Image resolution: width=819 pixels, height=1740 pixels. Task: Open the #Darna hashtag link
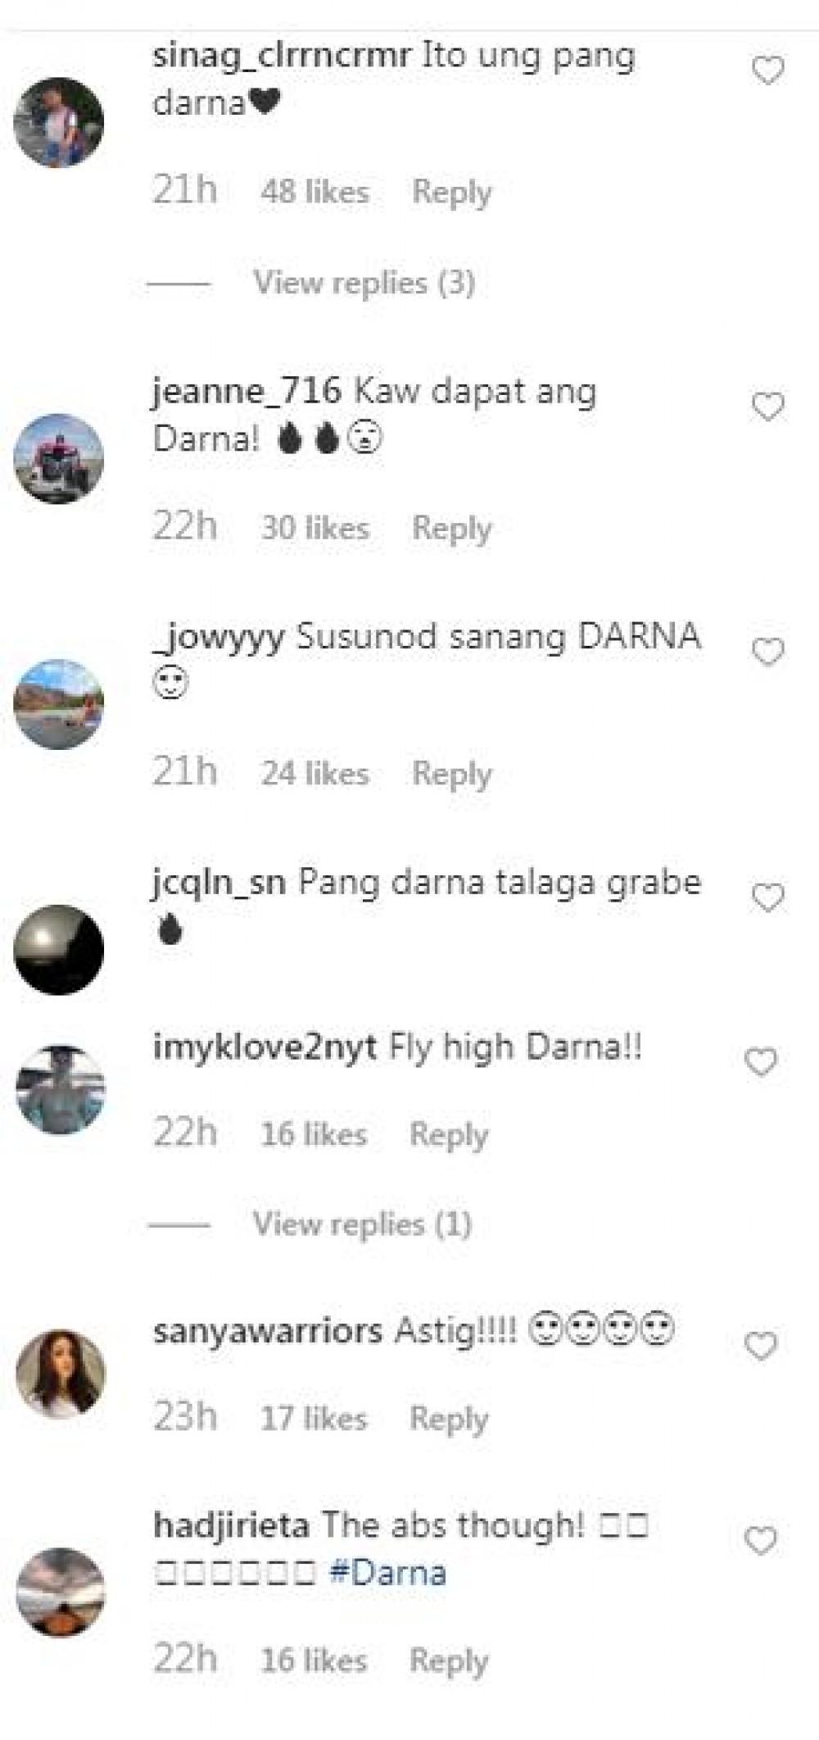(387, 1573)
